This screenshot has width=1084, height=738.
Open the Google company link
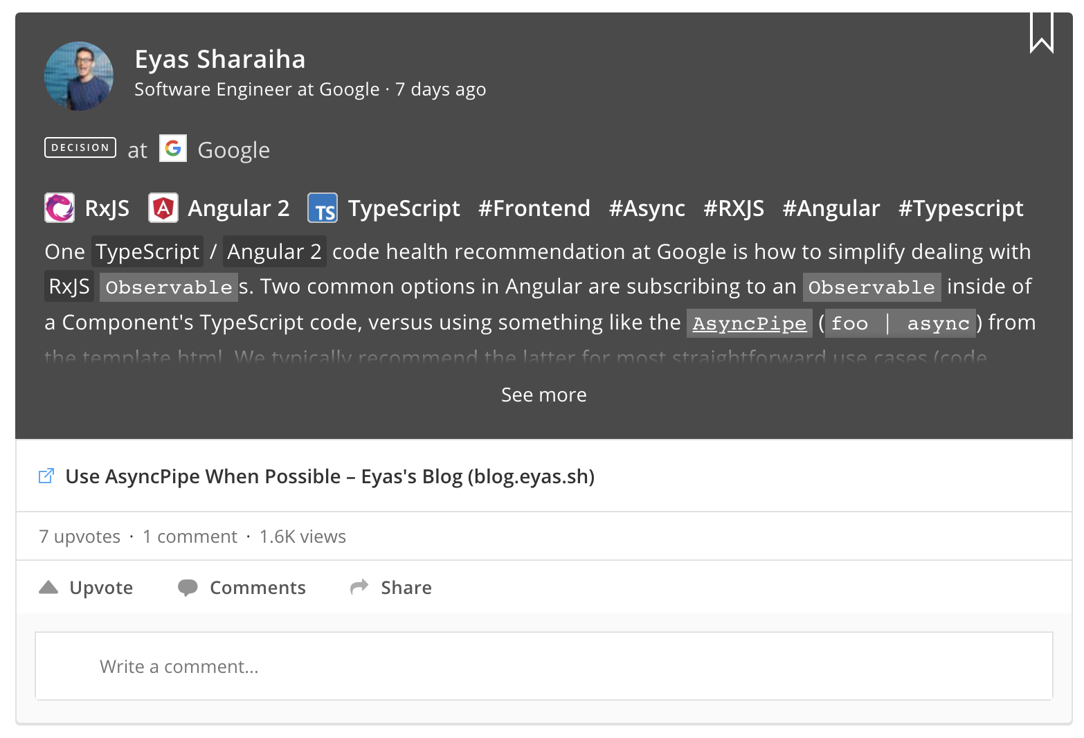pos(234,150)
